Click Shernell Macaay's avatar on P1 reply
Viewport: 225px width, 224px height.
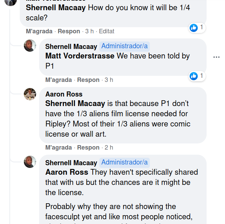pyautogui.click(x=30, y=46)
